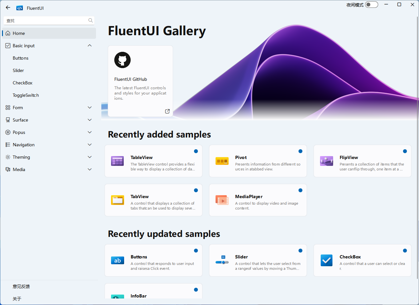Open the FlipView sample card title

coord(349,157)
